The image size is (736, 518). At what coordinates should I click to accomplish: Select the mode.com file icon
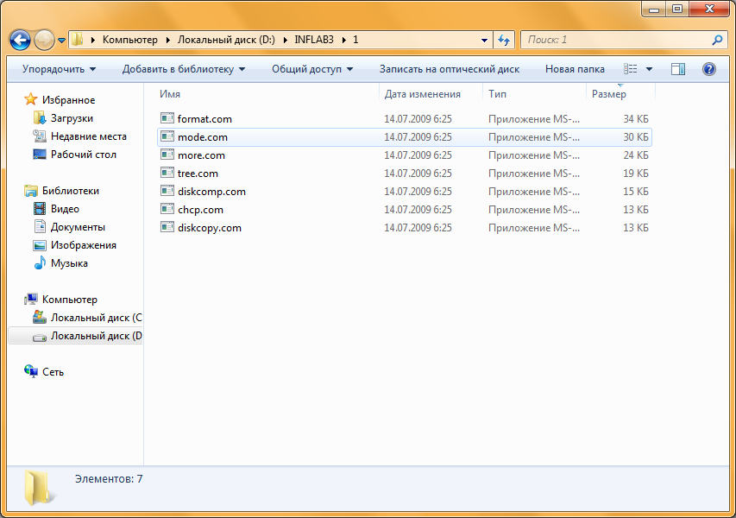tap(167, 136)
